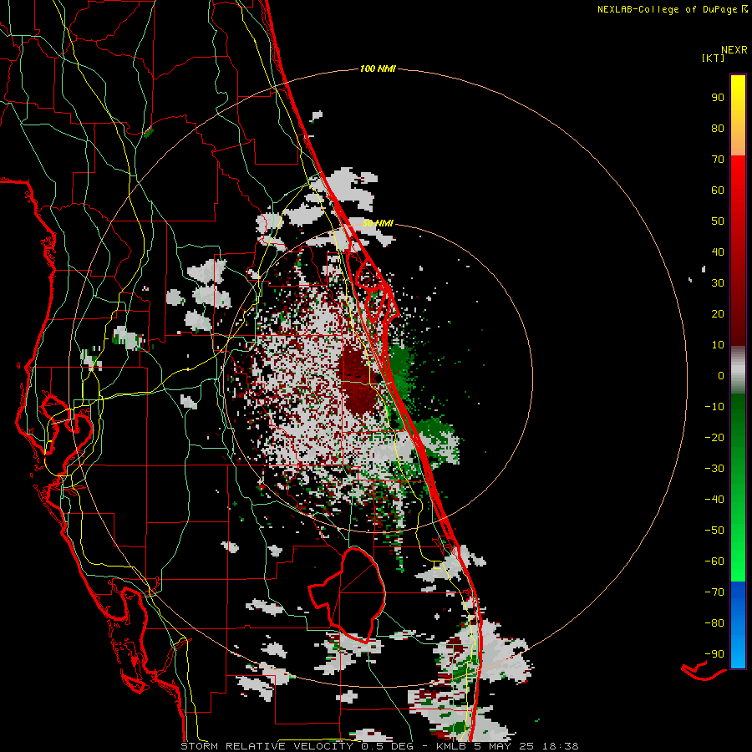Select the 20 value on velocity scale
Viewport: 752px width, 752px height.
point(718,313)
